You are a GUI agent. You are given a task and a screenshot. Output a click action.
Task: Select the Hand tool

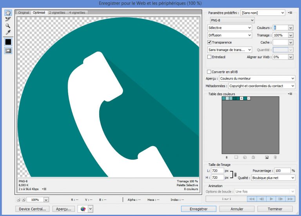[x=8, y=13]
